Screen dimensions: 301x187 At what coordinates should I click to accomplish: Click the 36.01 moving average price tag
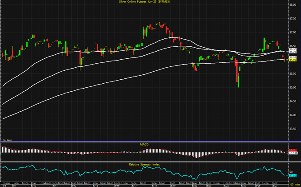(x=293, y=57)
